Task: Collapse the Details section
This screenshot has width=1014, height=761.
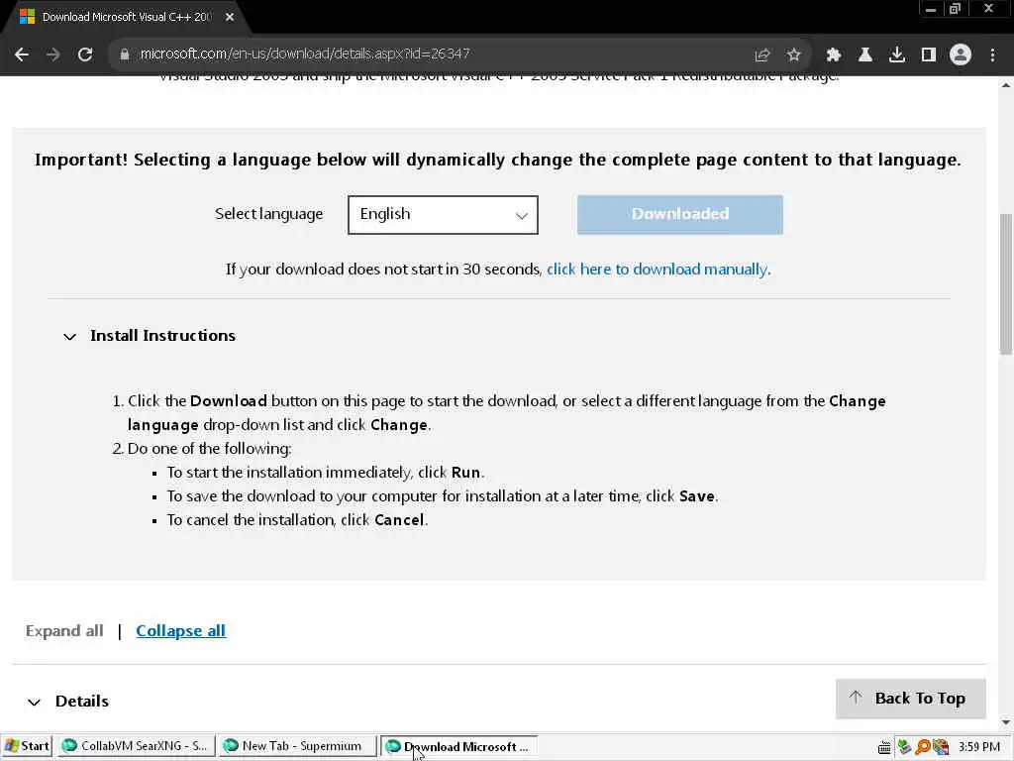Action: [35, 703]
